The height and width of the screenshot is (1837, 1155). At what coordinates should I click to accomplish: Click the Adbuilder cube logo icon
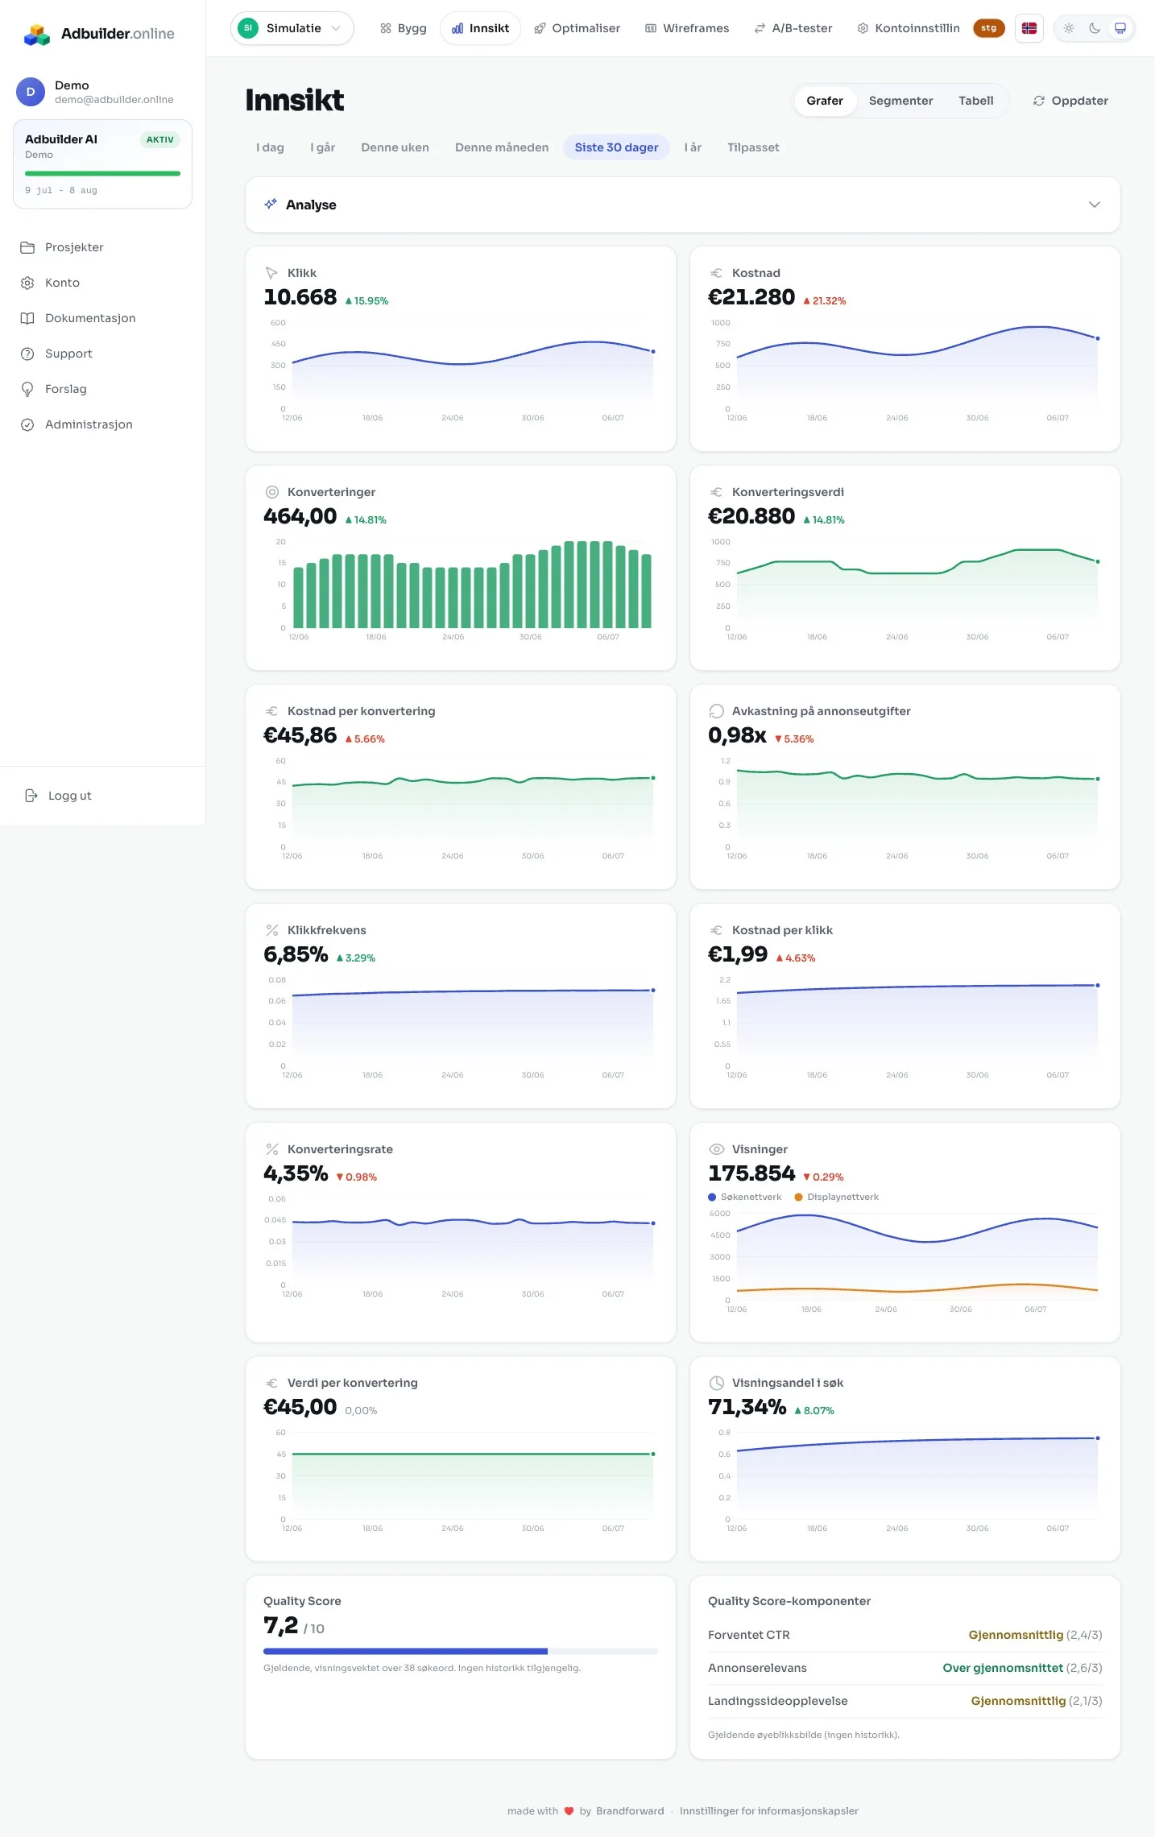[x=37, y=34]
